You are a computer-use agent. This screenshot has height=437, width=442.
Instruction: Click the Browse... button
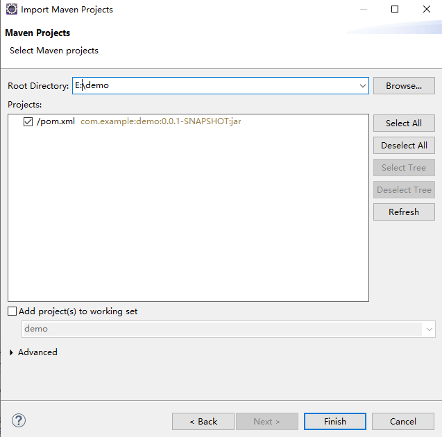point(404,86)
